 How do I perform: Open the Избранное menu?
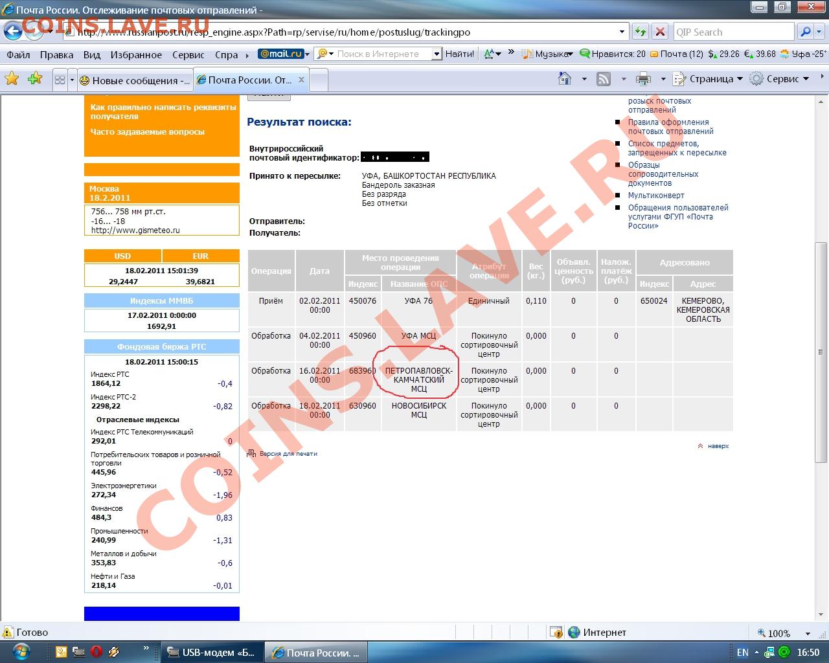point(136,54)
